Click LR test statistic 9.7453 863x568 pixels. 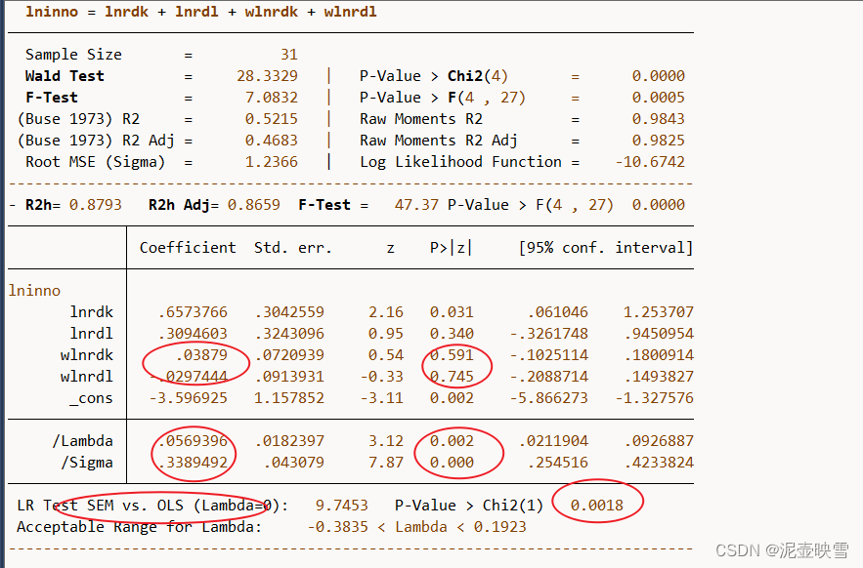[341, 505]
